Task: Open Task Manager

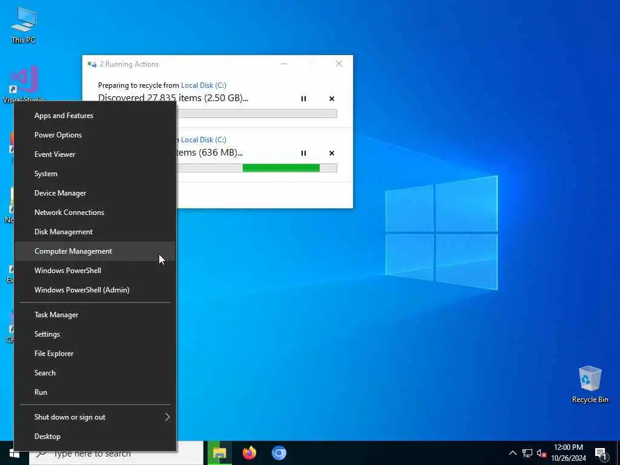Action: point(95,315)
